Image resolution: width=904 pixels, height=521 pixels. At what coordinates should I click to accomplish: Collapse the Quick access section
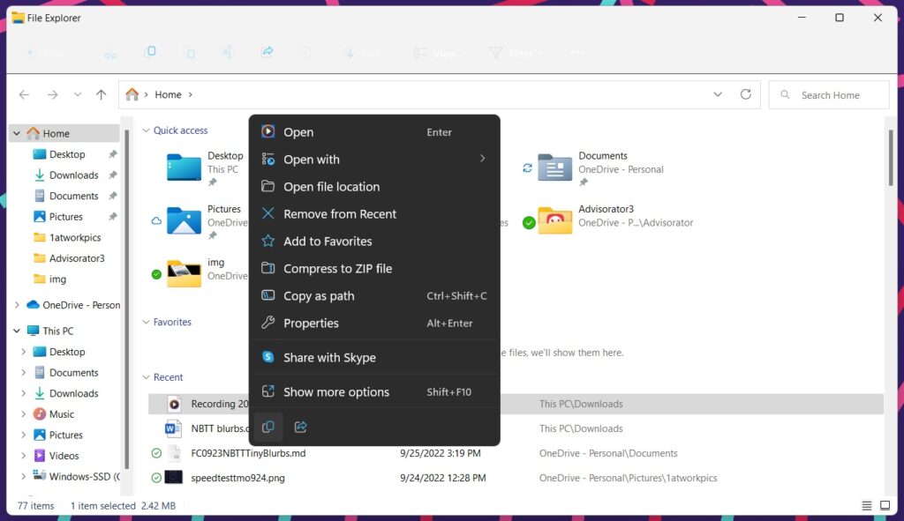(x=147, y=130)
